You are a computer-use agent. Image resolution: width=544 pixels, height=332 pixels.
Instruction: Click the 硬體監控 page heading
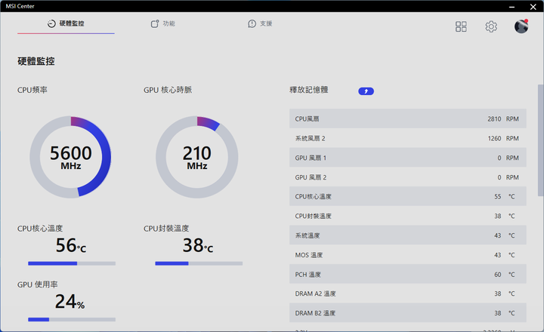36,61
